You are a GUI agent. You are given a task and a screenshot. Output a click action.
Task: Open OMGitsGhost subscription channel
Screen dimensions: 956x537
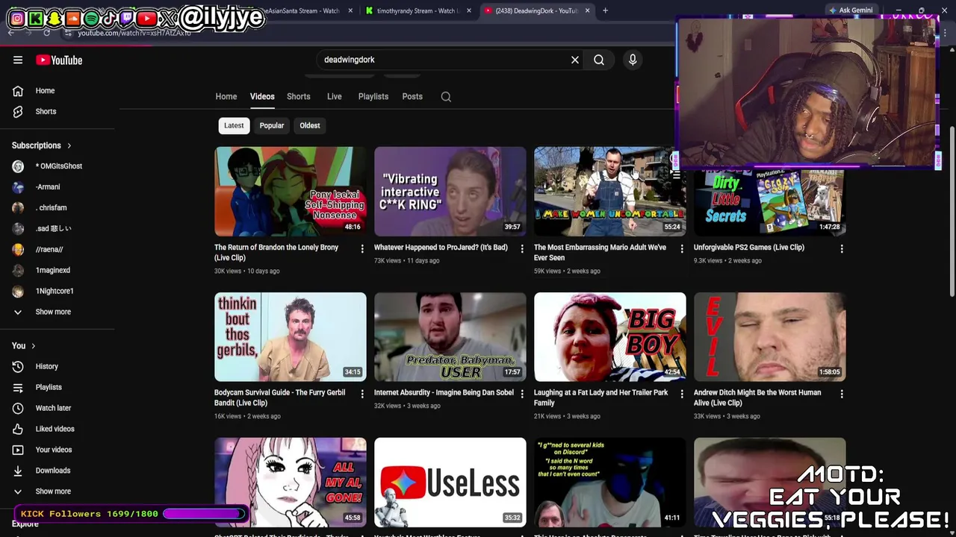pyautogui.click(x=58, y=166)
